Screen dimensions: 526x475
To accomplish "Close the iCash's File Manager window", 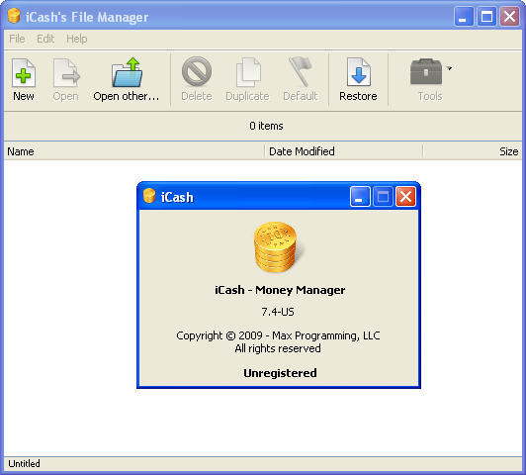I will 510,16.
